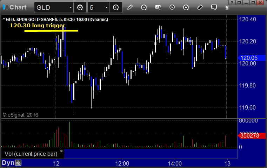Image resolution: width=267 pixels, height=168 pixels.
Task: Minimize the Chart window
Action: 246,2
